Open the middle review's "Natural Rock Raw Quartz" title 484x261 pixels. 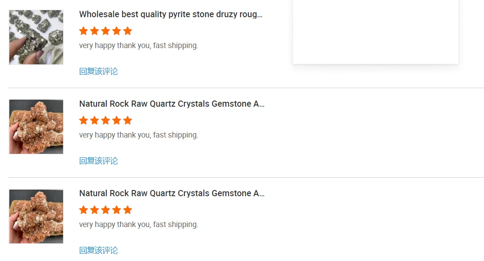coord(172,104)
